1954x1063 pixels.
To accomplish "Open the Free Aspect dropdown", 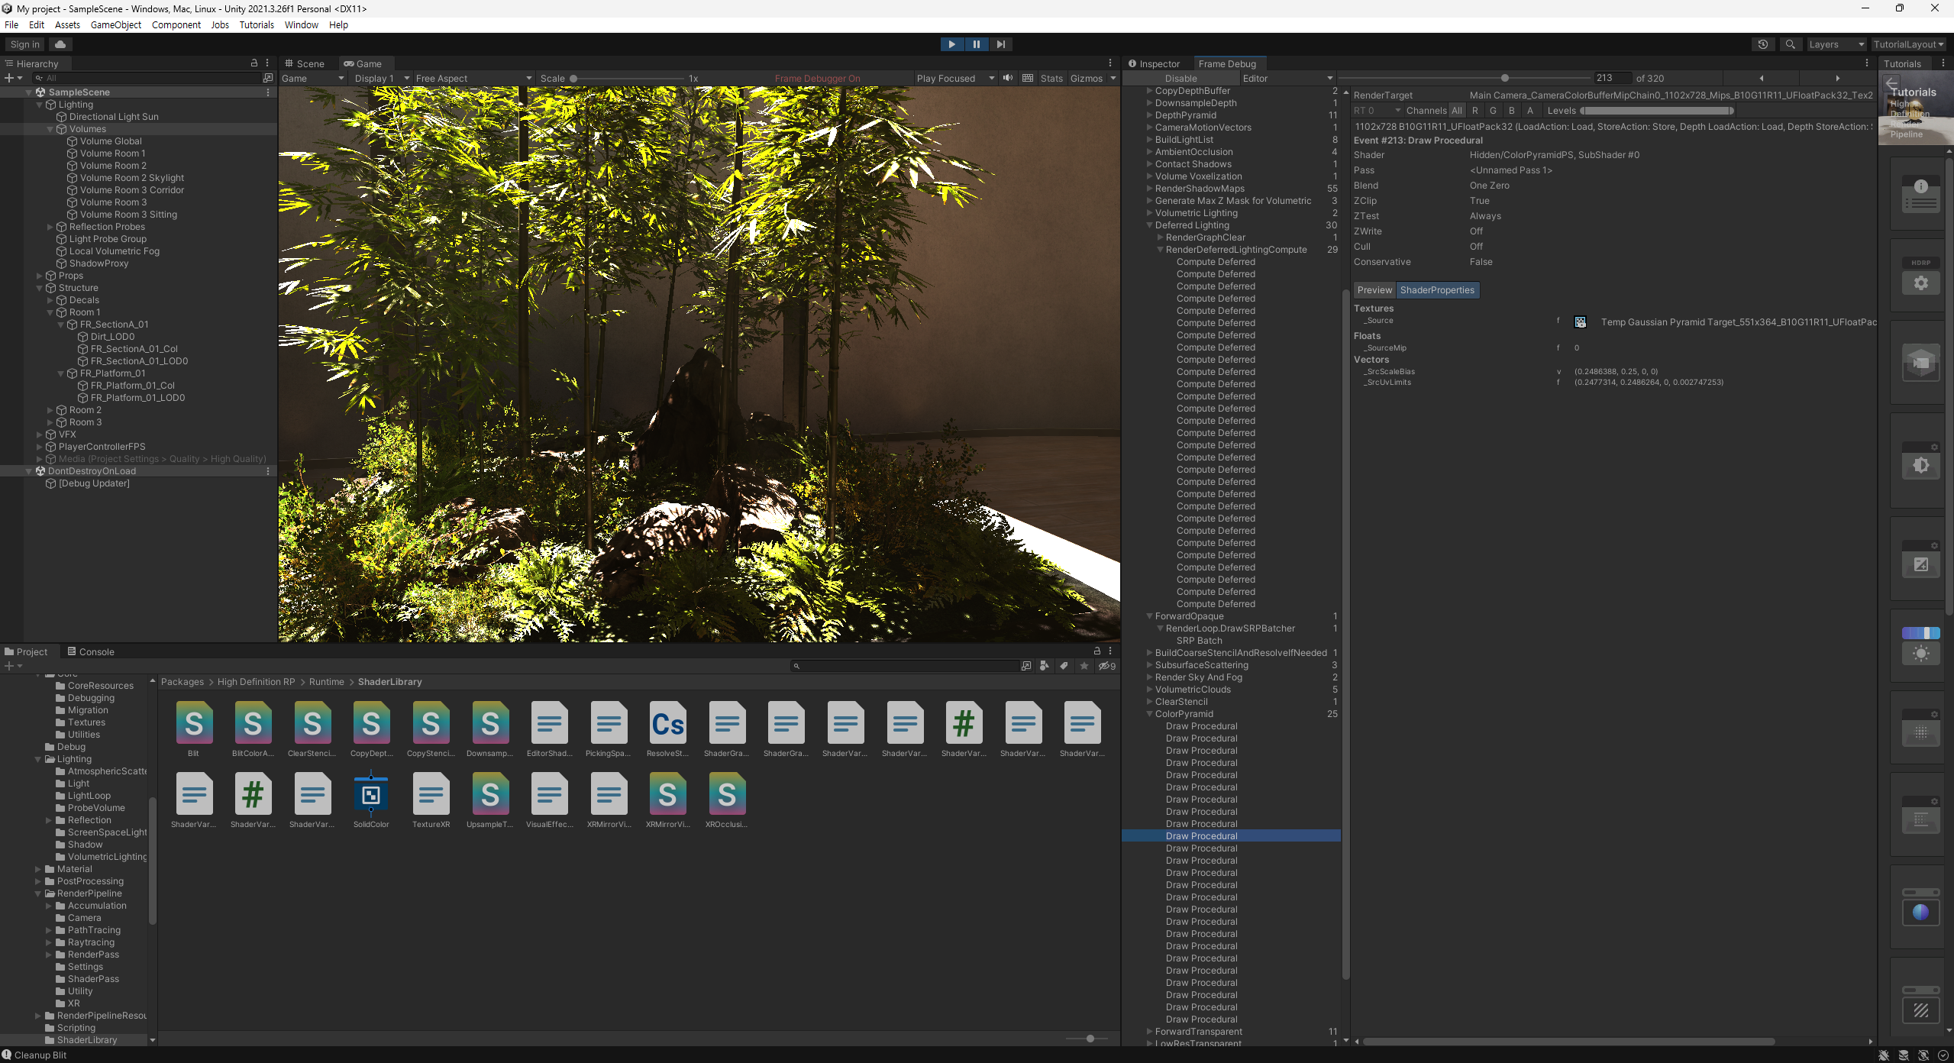I will (x=473, y=78).
